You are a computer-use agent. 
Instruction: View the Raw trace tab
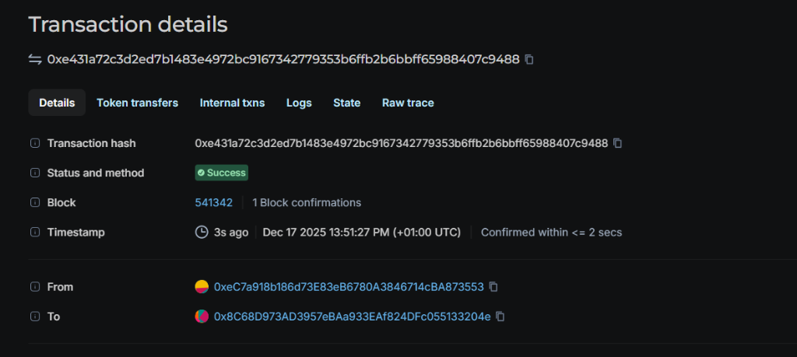(408, 103)
